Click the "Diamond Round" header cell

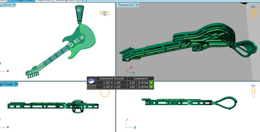(x=111, y=79)
